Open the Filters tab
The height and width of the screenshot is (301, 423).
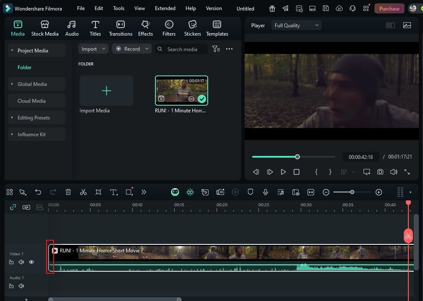(169, 28)
